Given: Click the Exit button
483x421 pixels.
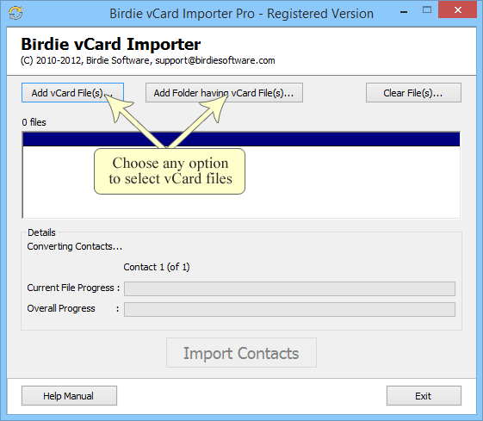Looking at the screenshot, I should pyautogui.click(x=424, y=396).
